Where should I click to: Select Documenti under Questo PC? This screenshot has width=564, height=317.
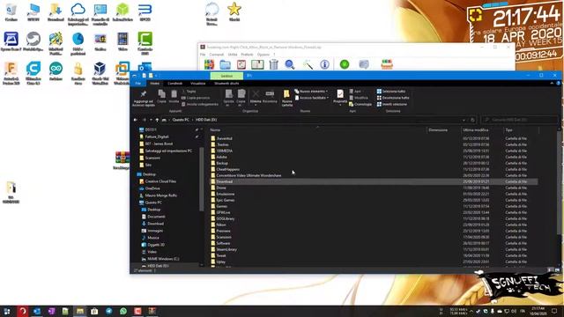(x=156, y=217)
